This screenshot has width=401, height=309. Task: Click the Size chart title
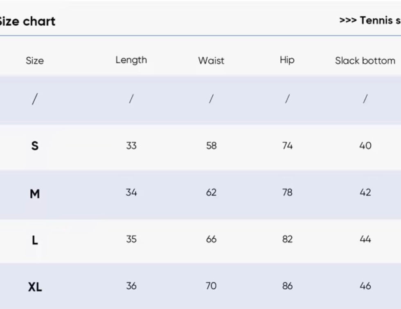coord(27,21)
